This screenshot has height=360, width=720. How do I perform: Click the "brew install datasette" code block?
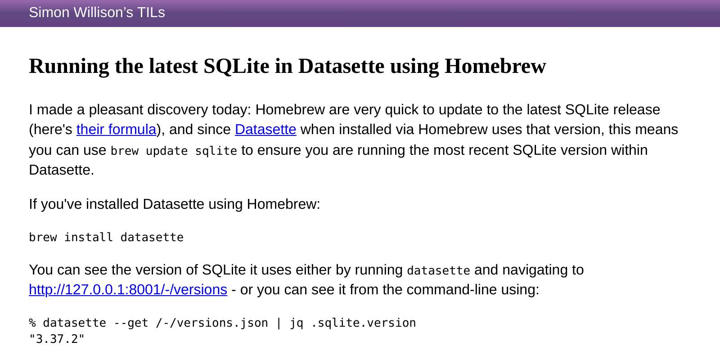(106, 238)
